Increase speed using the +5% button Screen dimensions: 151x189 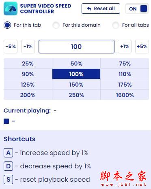(x=142, y=47)
